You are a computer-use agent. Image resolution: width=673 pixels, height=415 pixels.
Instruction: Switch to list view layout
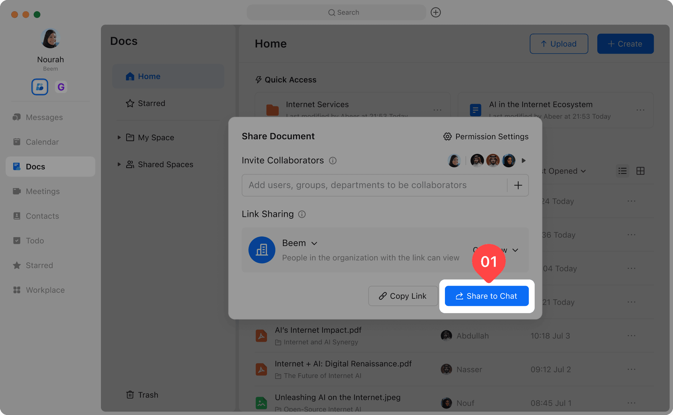point(622,171)
